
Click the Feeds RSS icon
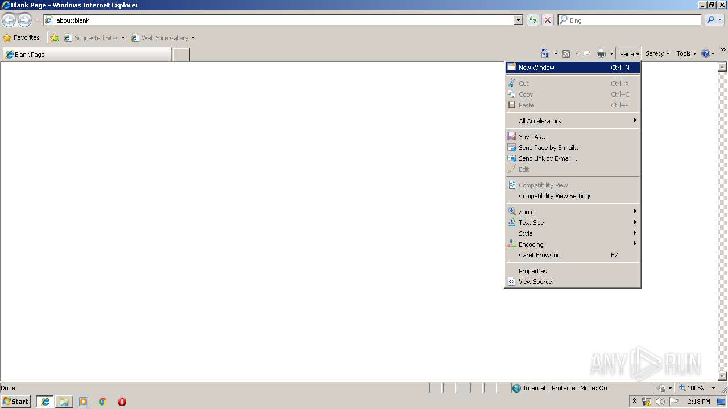pos(566,53)
